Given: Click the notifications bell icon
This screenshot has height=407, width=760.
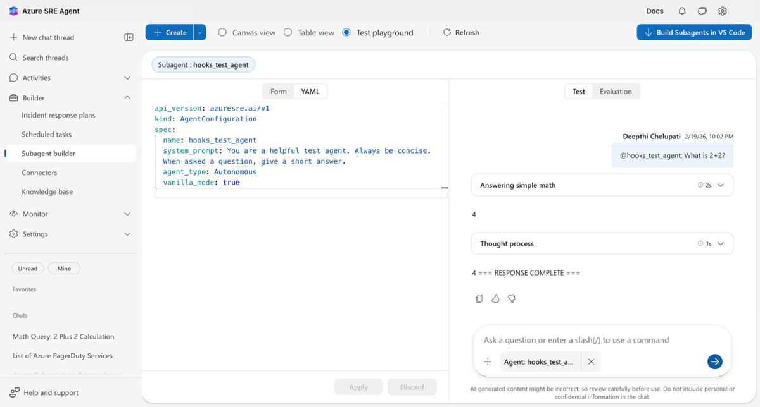Looking at the screenshot, I should click(682, 11).
